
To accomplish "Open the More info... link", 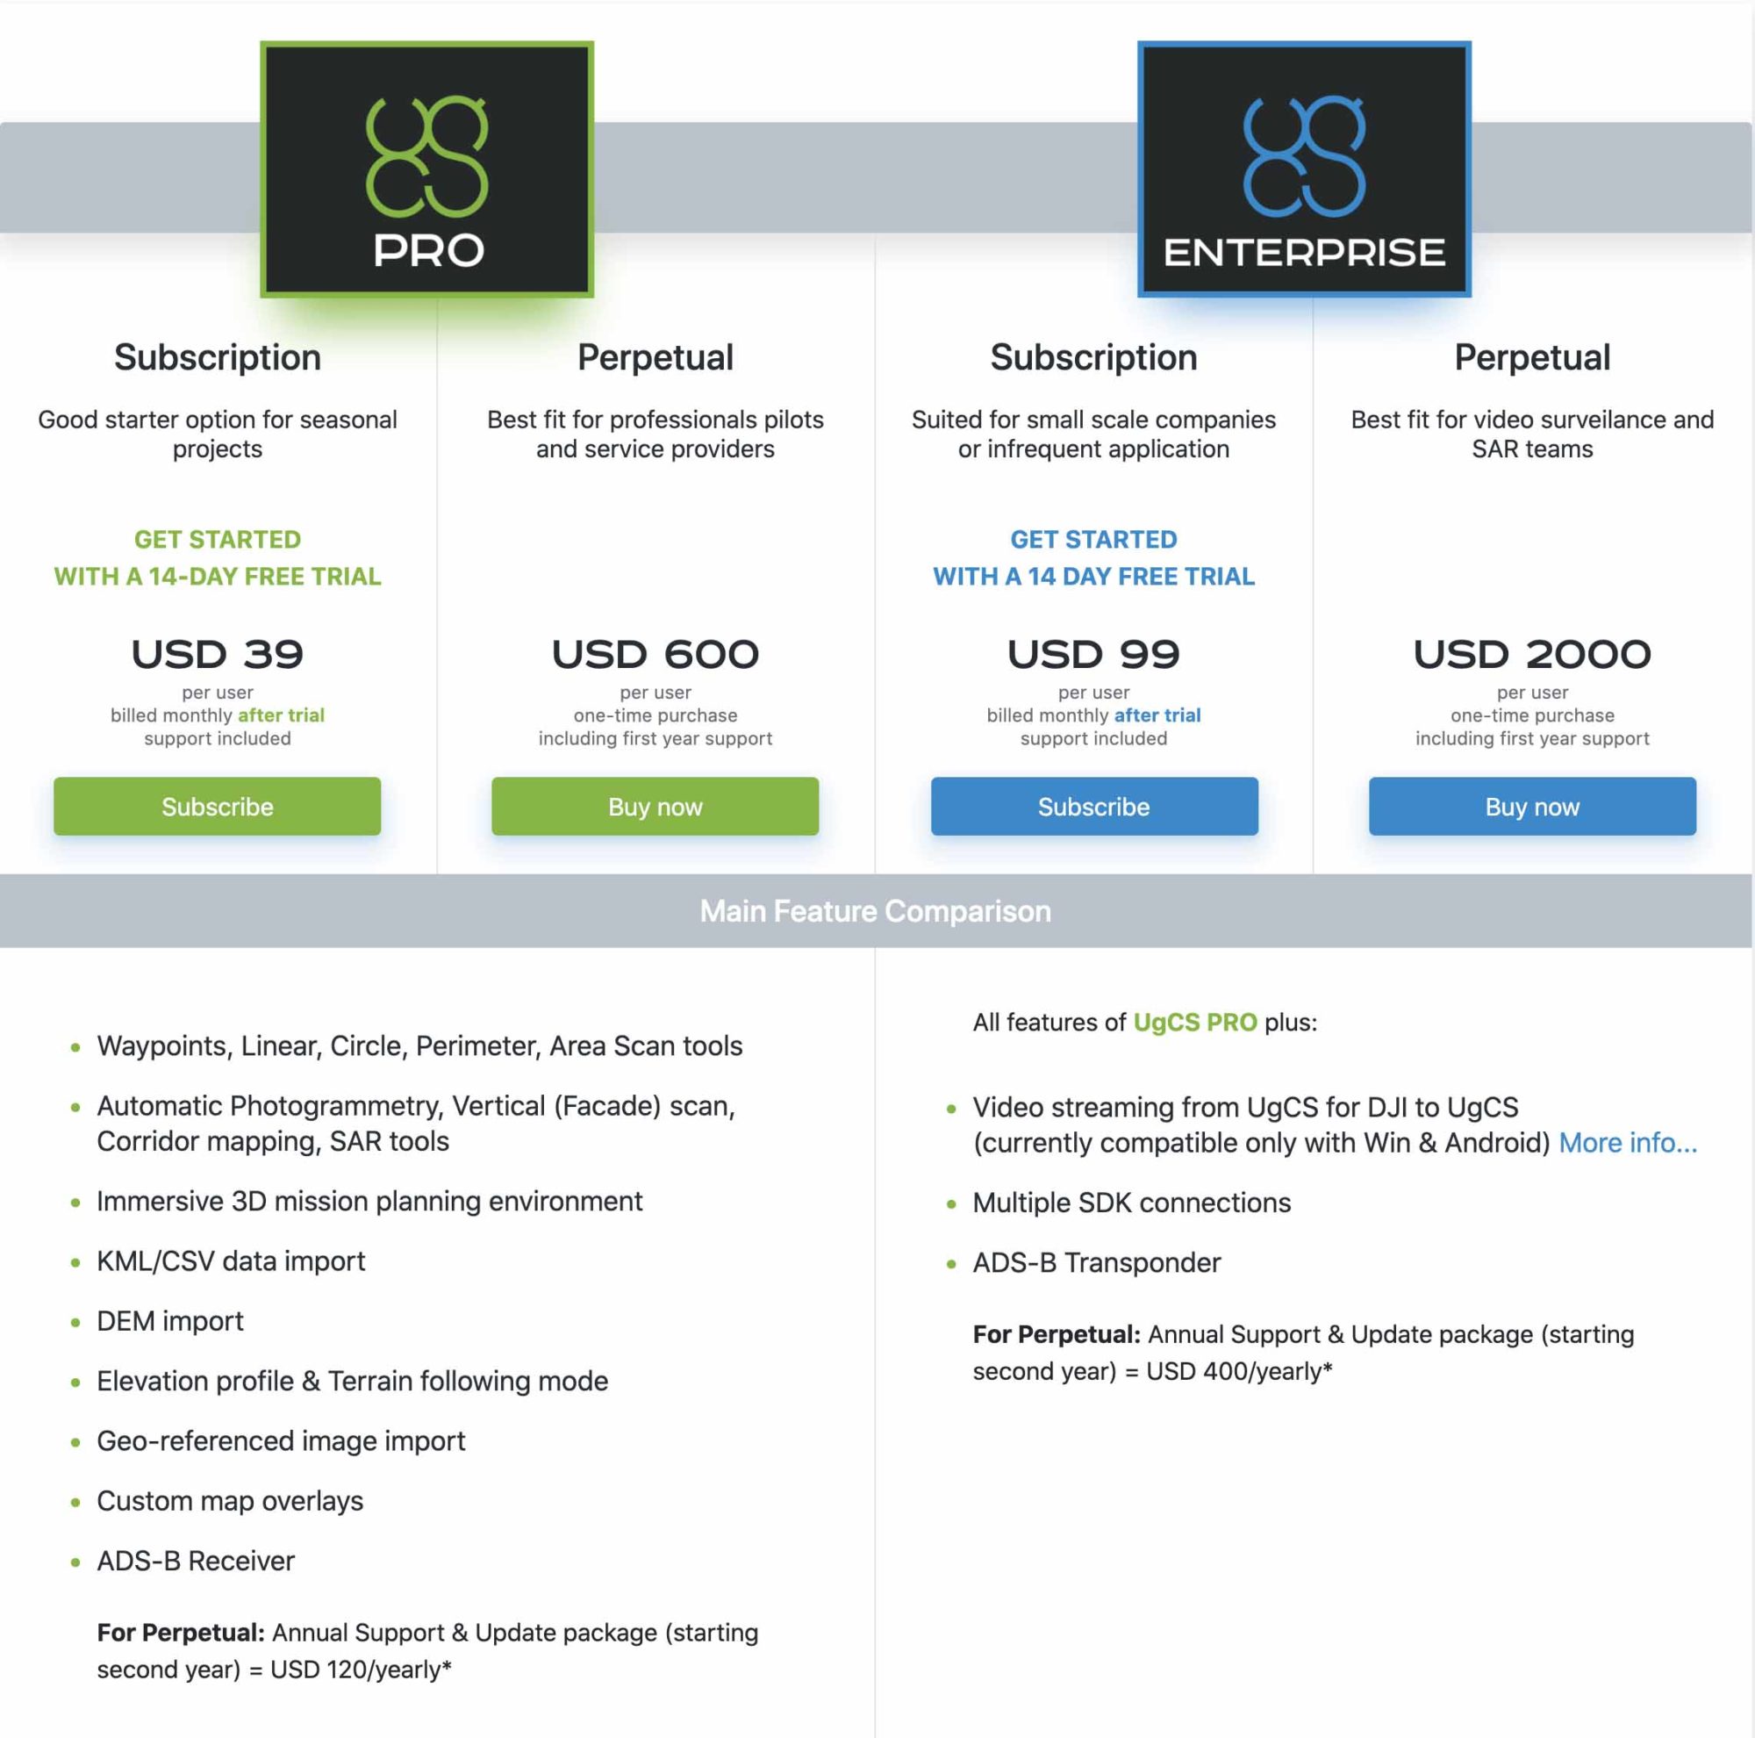I will pos(1628,1143).
